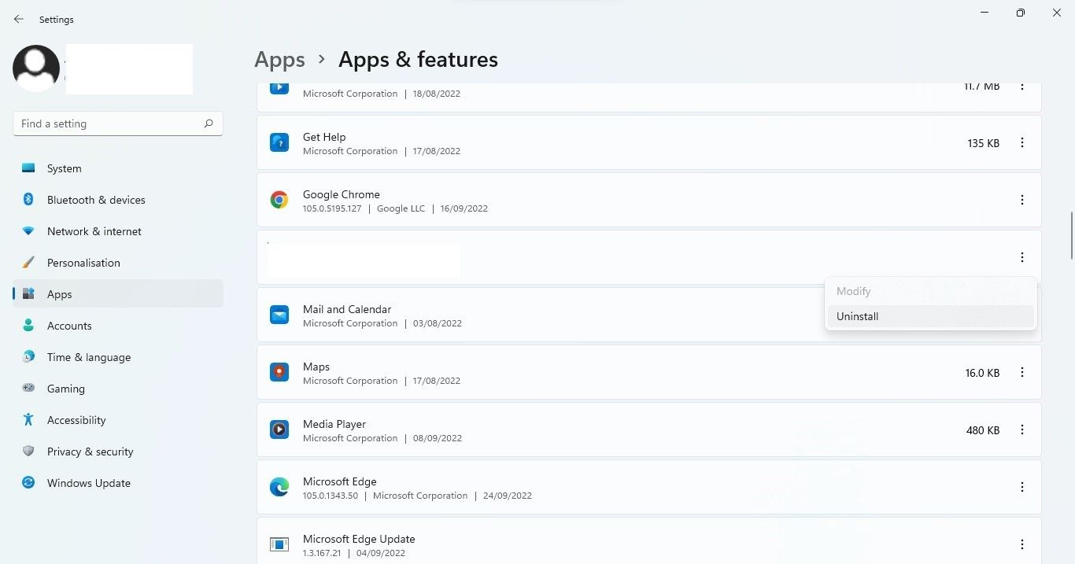Open Personalisation settings
The image size is (1075, 564).
118,263
